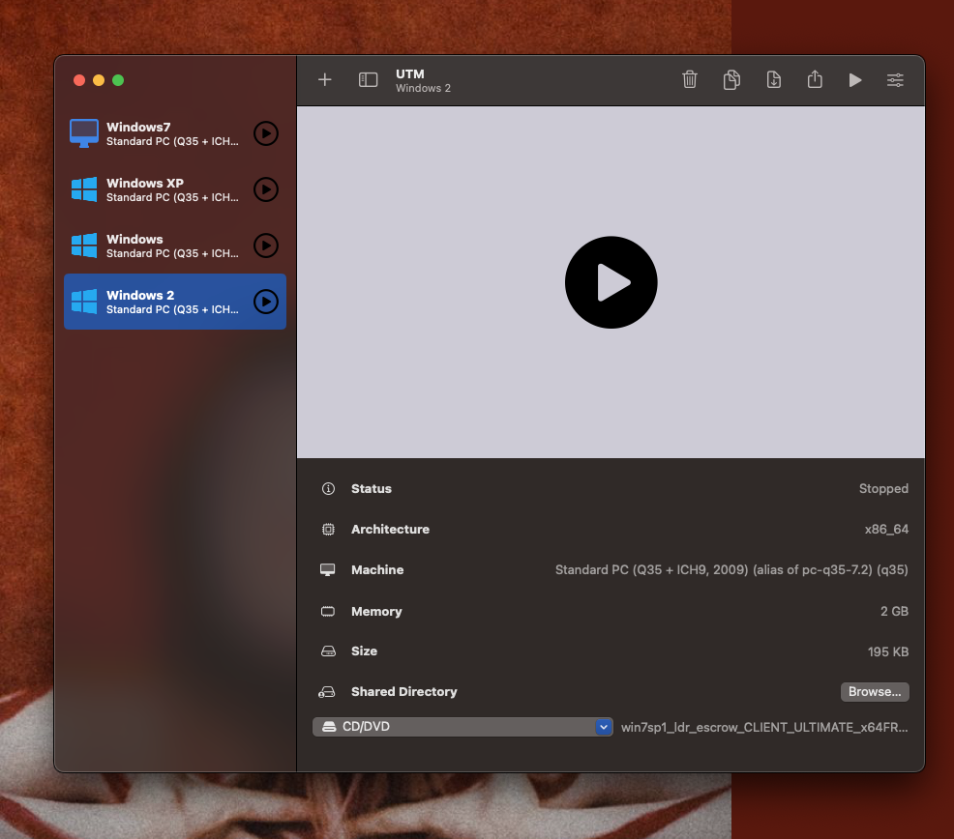Click the large play button in the preview
This screenshot has width=954, height=839.
(611, 282)
